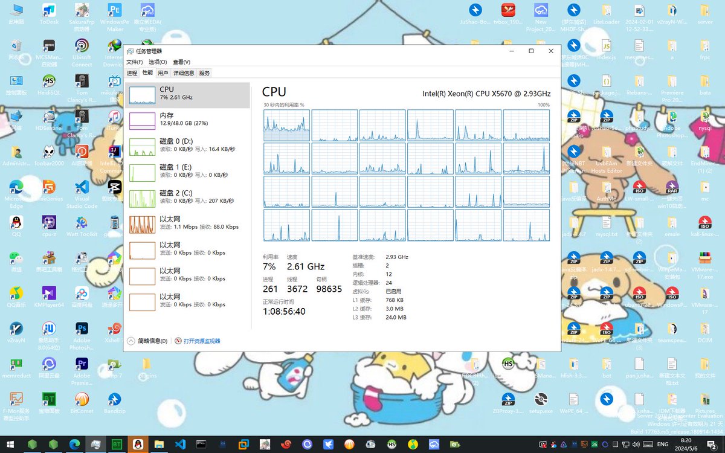Viewport: 725px width, 453px height.
Task: Open the 选项(O) menu
Action: pyautogui.click(x=158, y=62)
